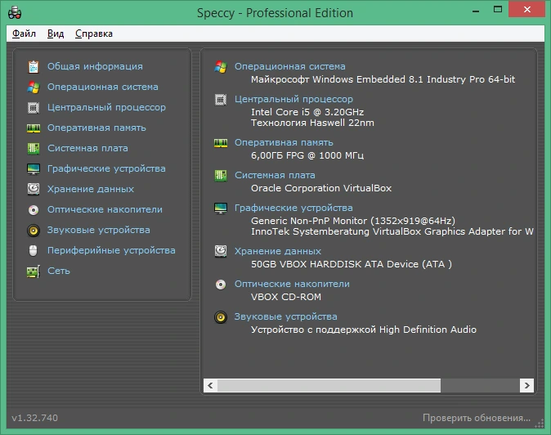
Task: Open the Справка menu
Action: tap(94, 34)
